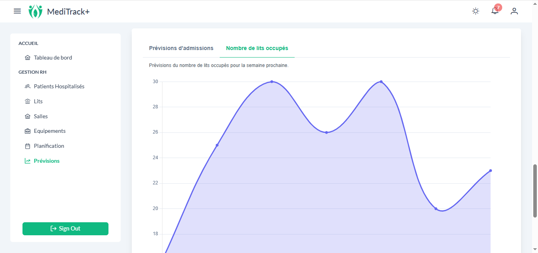Click the chart data point at 26
538x253 pixels.
coord(327,132)
